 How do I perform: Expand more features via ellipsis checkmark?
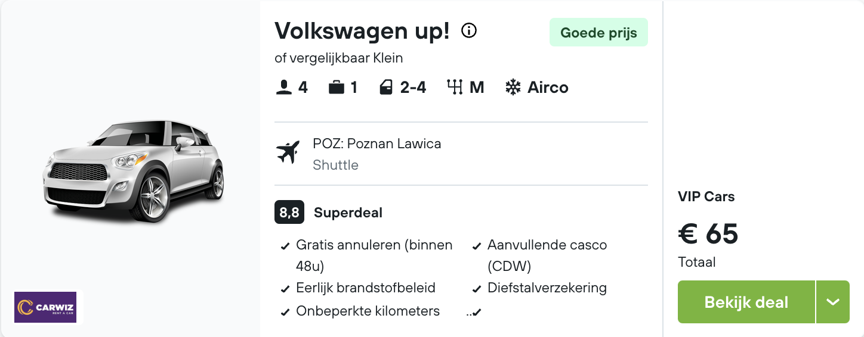click(474, 311)
